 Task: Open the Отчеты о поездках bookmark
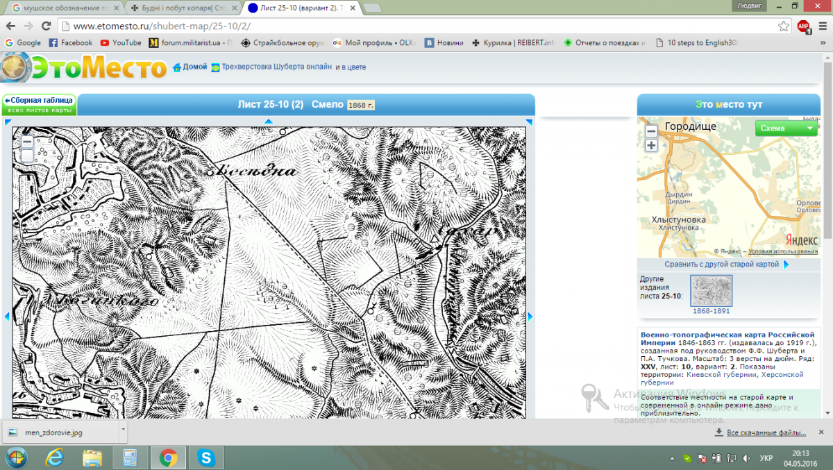tap(605, 42)
